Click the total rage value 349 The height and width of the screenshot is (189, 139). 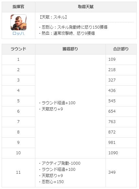pos(112,172)
